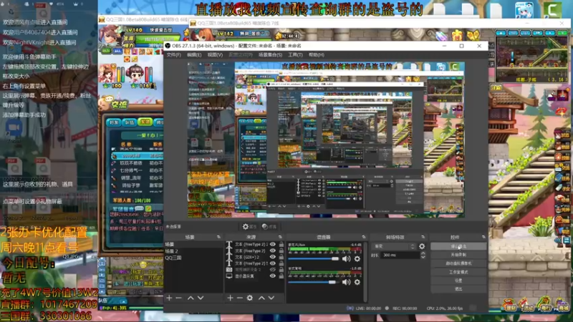Remove selected source with the minus icon
The image size is (573, 322).
[x=240, y=298]
